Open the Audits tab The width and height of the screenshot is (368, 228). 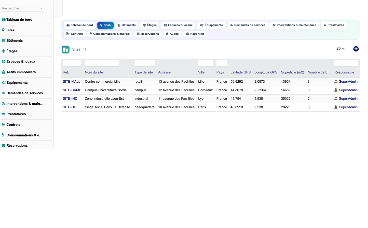click(x=172, y=34)
